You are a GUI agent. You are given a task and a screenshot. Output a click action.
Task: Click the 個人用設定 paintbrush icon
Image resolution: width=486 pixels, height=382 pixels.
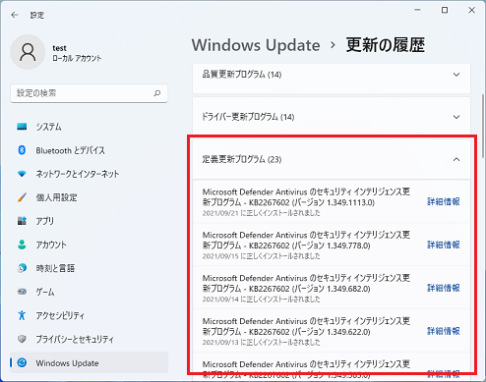point(22,197)
